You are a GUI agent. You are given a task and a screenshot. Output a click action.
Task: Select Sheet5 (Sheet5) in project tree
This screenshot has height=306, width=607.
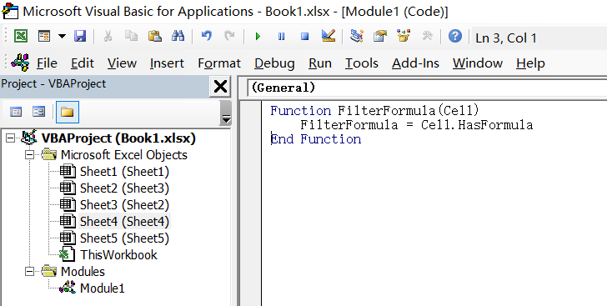tap(124, 238)
